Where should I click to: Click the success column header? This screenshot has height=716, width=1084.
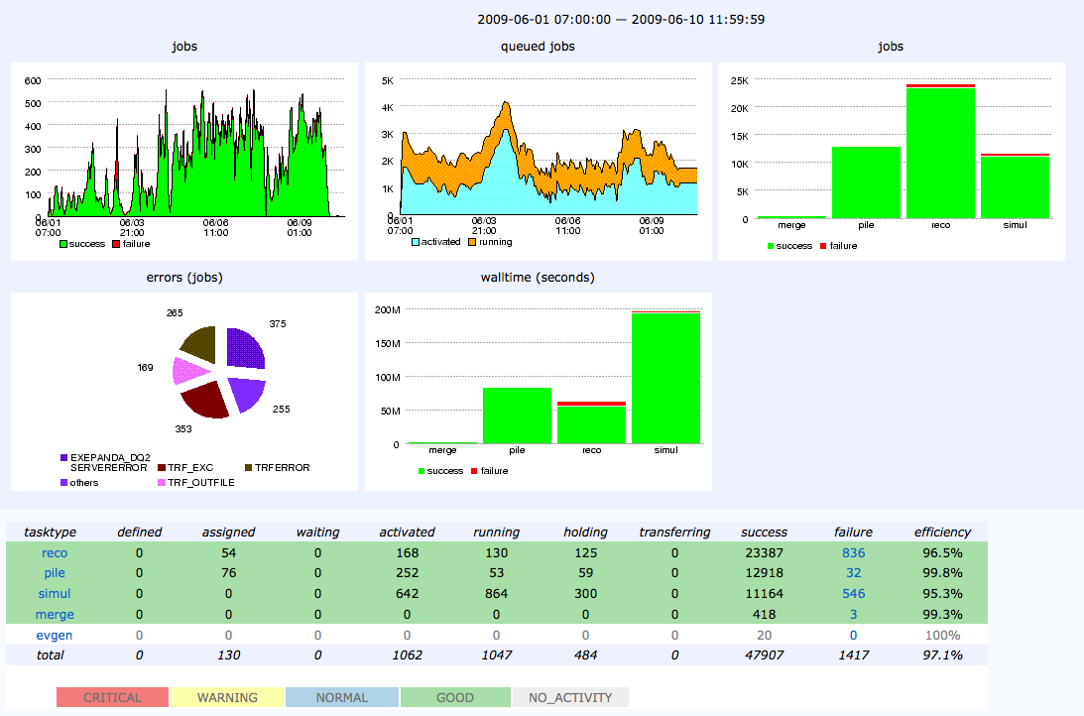tap(764, 533)
